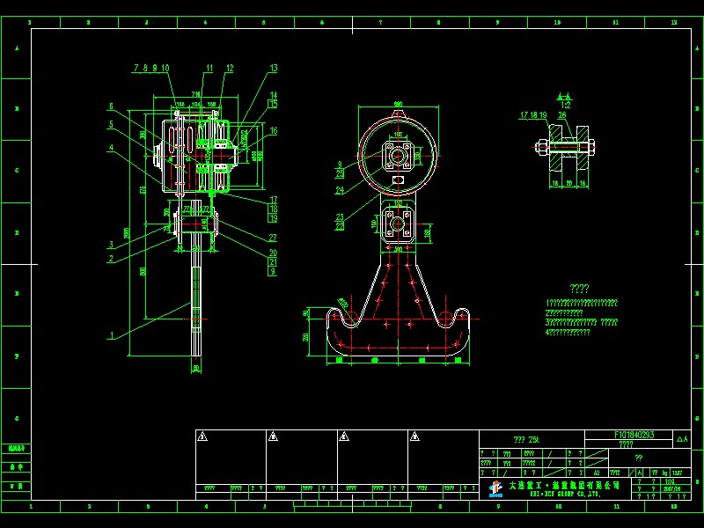Click the 2085 overall height dimension
The width and height of the screenshot is (704, 528).
tap(127, 233)
